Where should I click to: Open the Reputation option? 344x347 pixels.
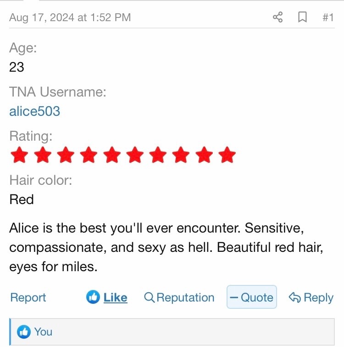click(185, 297)
